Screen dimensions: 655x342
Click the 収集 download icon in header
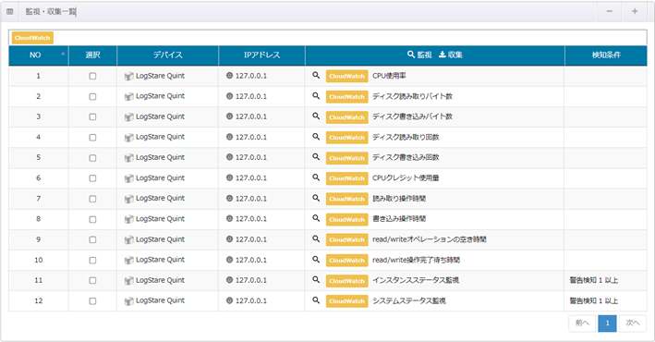tap(442, 55)
